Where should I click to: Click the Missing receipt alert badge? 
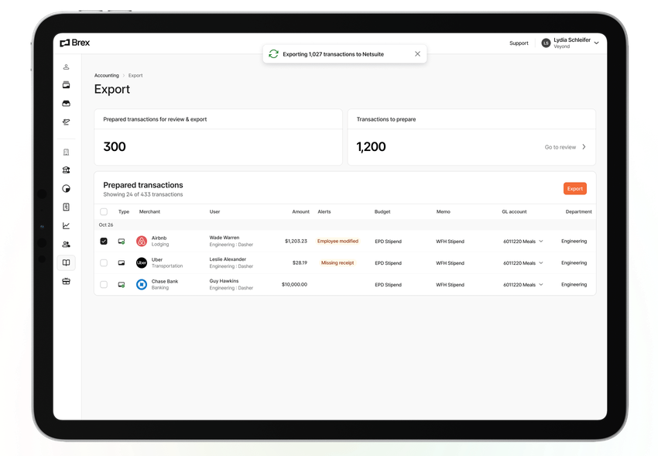pos(338,263)
